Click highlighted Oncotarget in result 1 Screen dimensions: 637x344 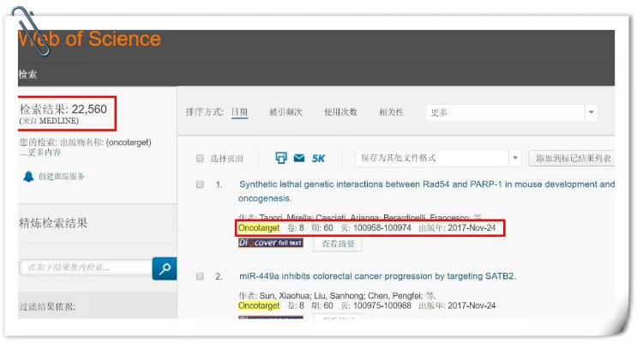click(259, 227)
